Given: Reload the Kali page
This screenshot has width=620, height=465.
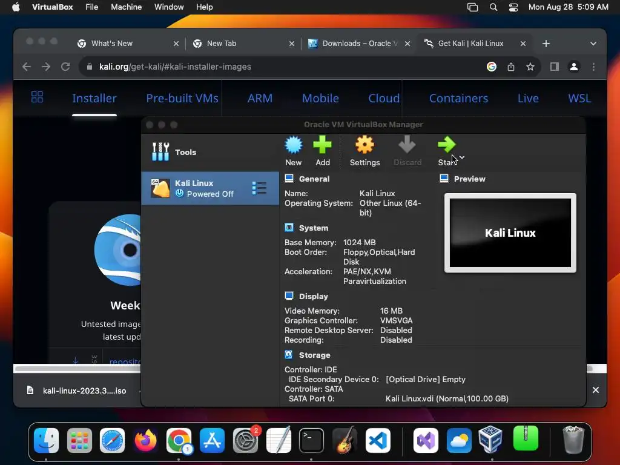Looking at the screenshot, I should pyautogui.click(x=65, y=67).
